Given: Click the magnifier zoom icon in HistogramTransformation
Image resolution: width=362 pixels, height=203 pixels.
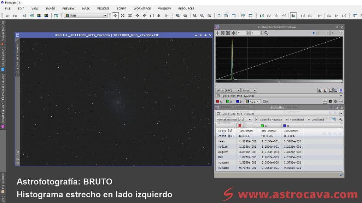Looking at the screenshot, I should (265, 33).
